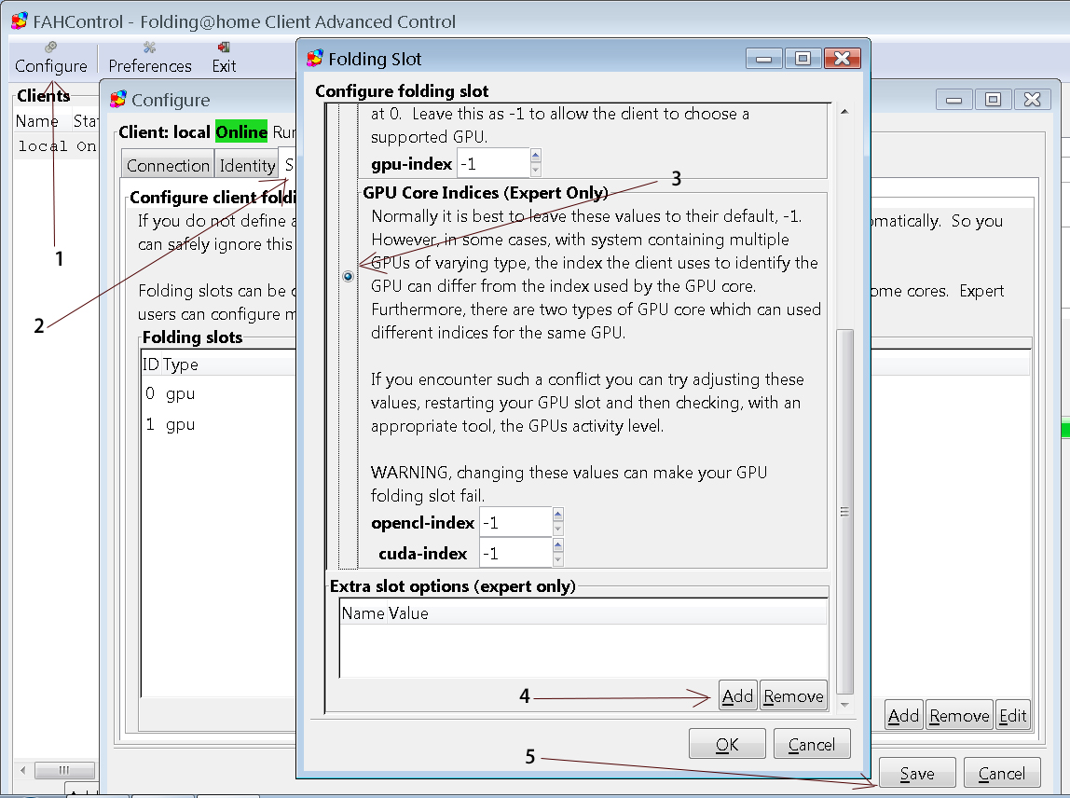
Task: Close the Configure window
Action: tap(1032, 100)
